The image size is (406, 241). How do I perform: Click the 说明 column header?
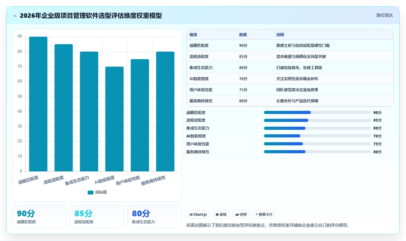pyautogui.click(x=280, y=35)
